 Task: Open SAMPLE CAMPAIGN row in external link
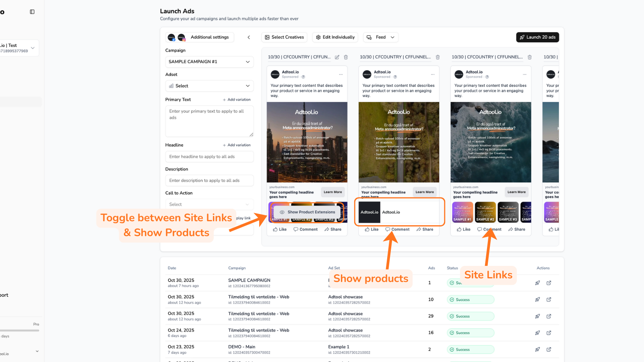point(549,283)
